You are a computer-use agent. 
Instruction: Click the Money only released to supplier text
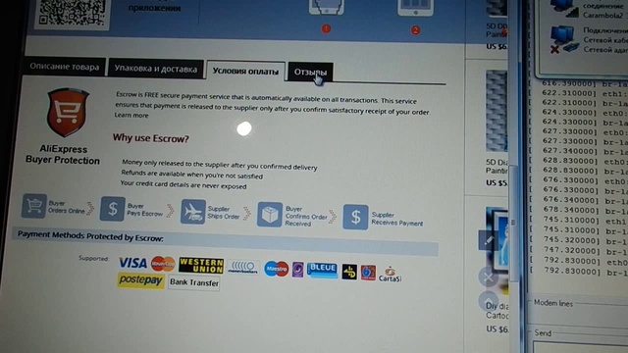(x=219, y=165)
